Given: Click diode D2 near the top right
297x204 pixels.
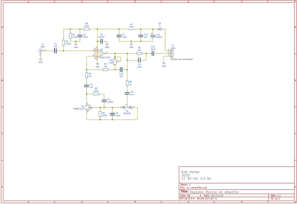Looking at the screenshot, I should 159,29.
